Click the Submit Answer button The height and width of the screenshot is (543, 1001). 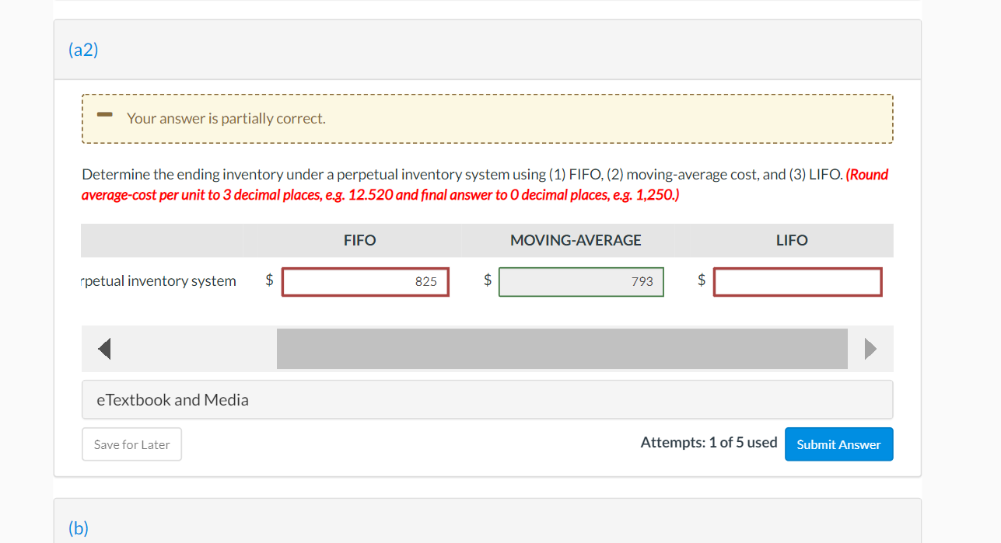coord(838,444)
